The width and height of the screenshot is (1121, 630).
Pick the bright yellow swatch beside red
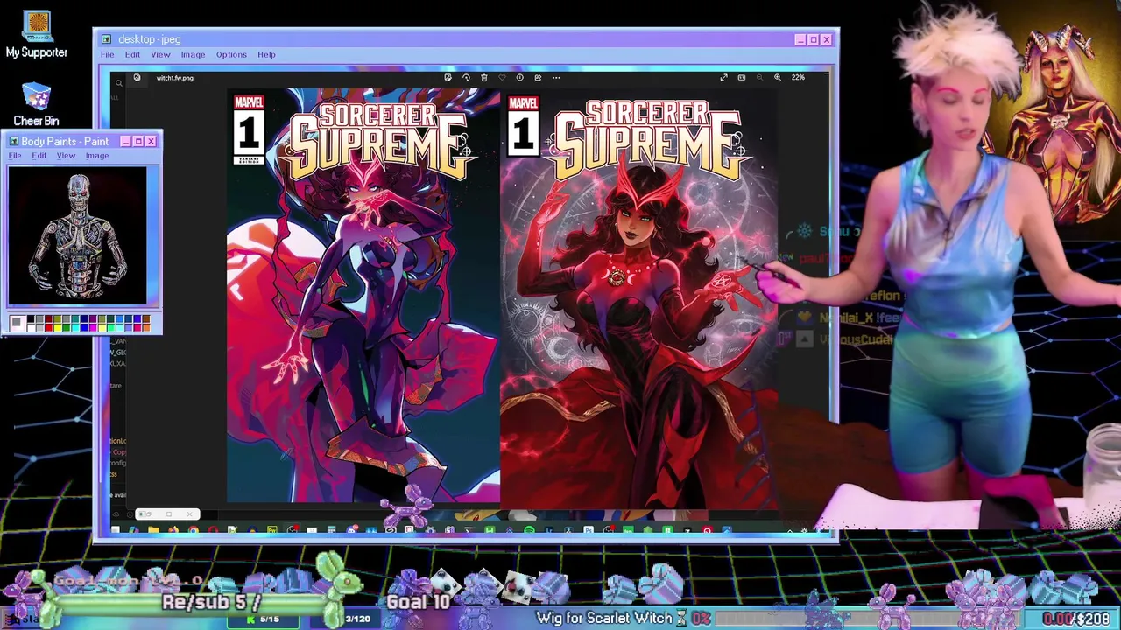click(x=58, y=327)
